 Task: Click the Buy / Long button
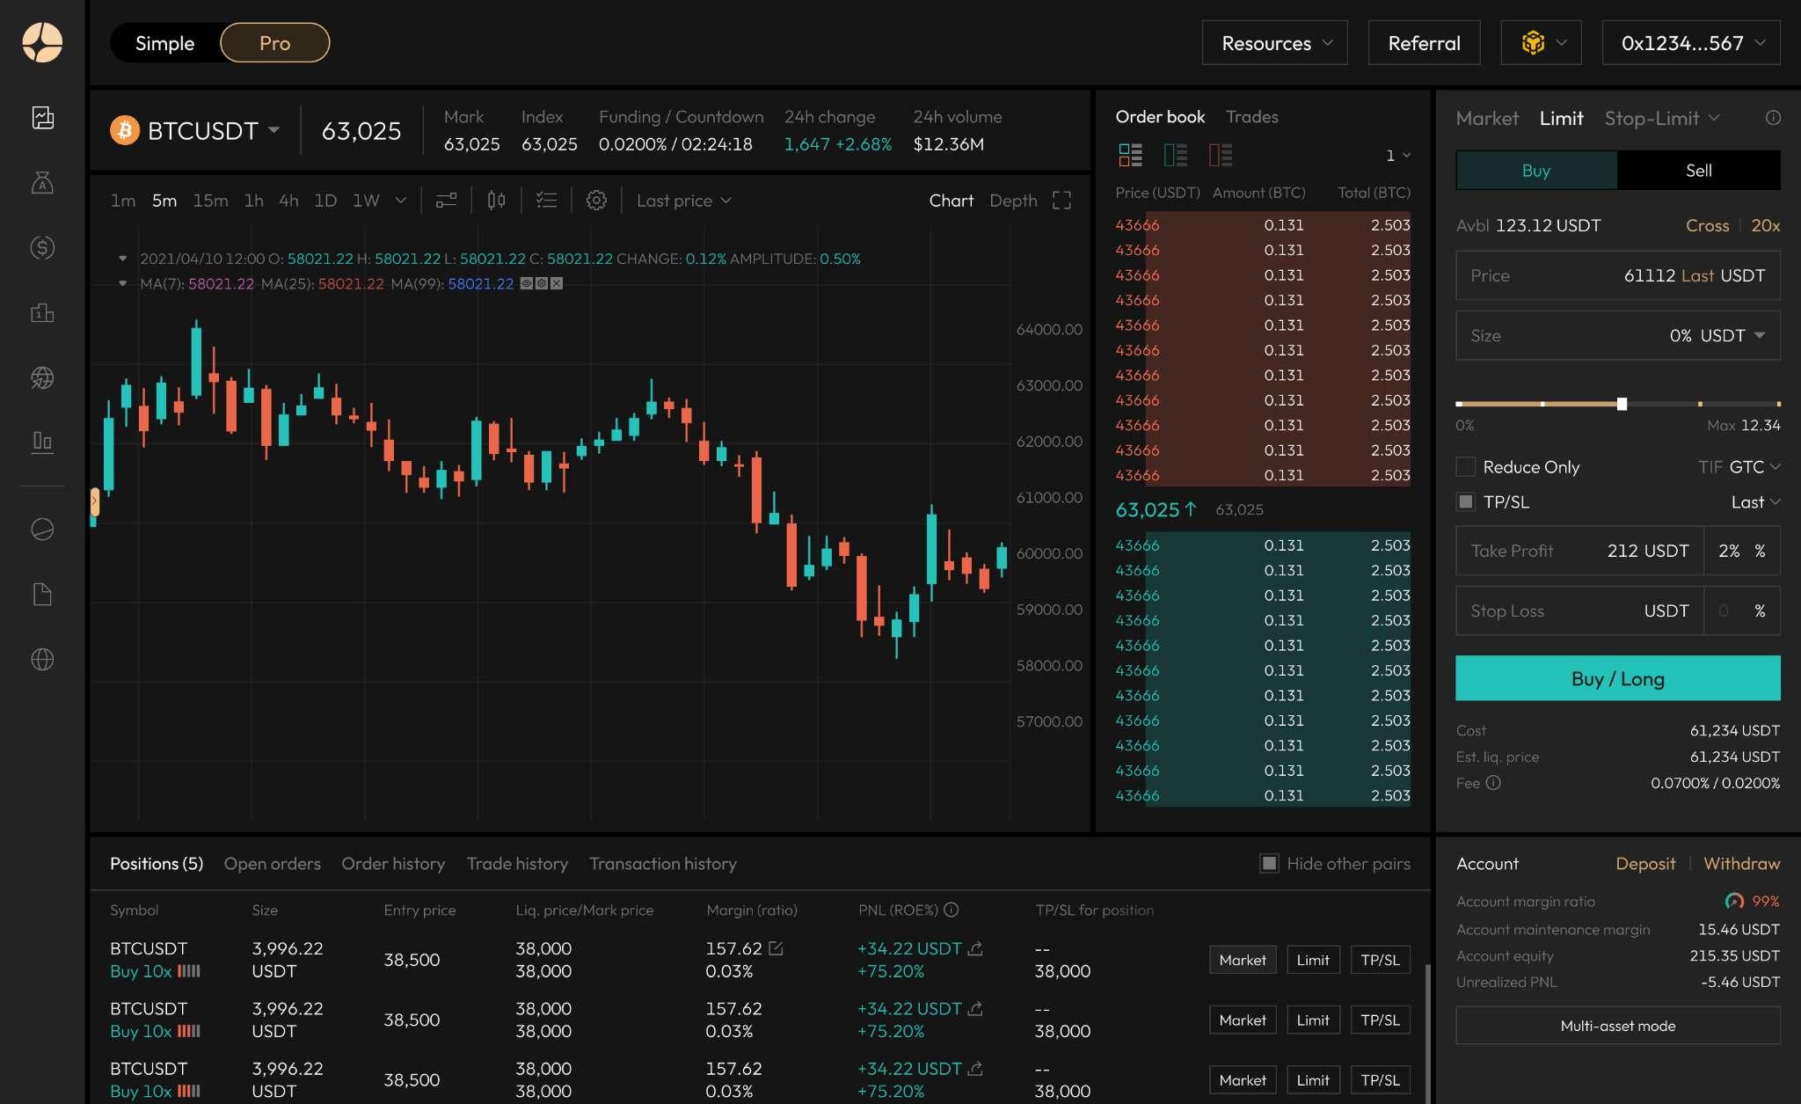1616,678
